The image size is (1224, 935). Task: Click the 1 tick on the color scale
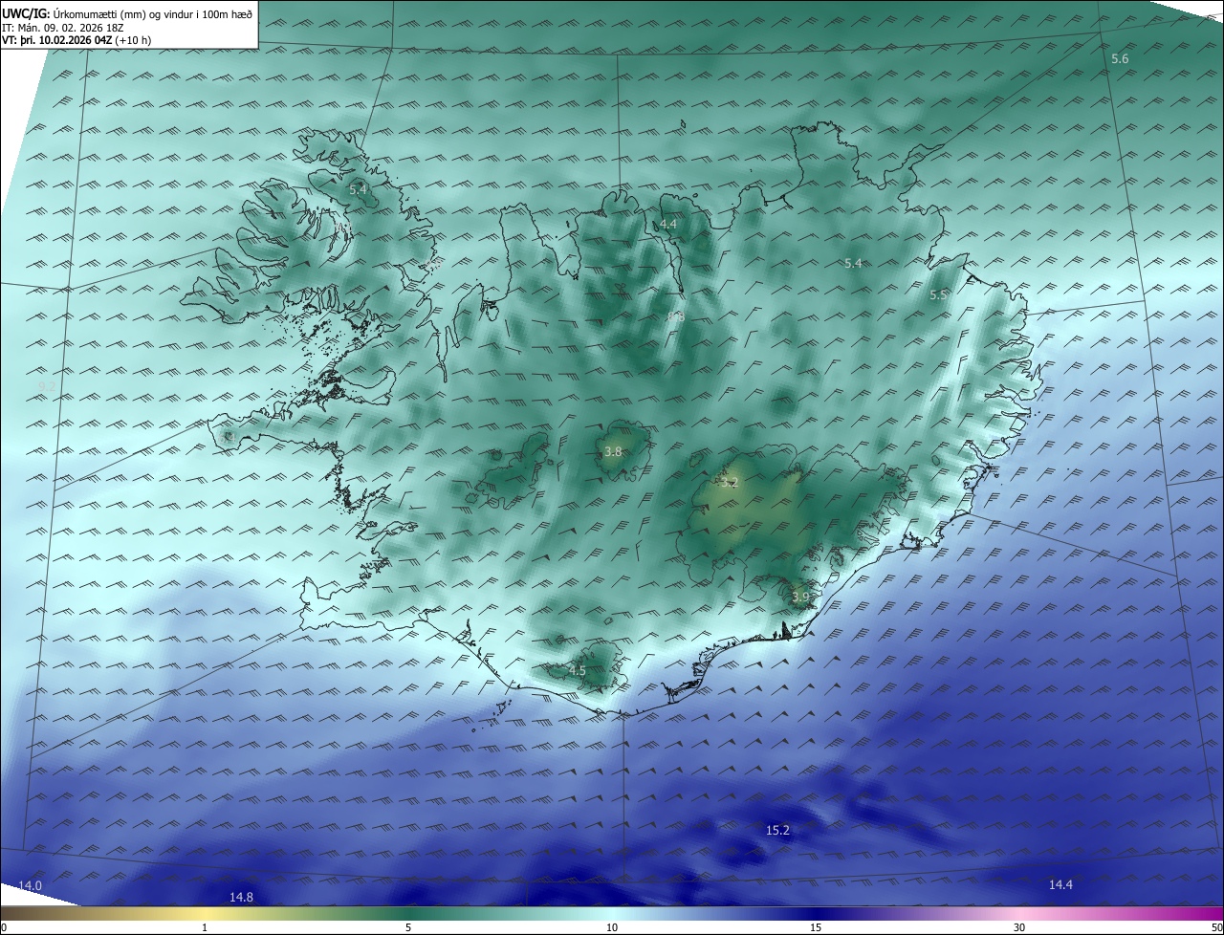[x=205, y=927]
